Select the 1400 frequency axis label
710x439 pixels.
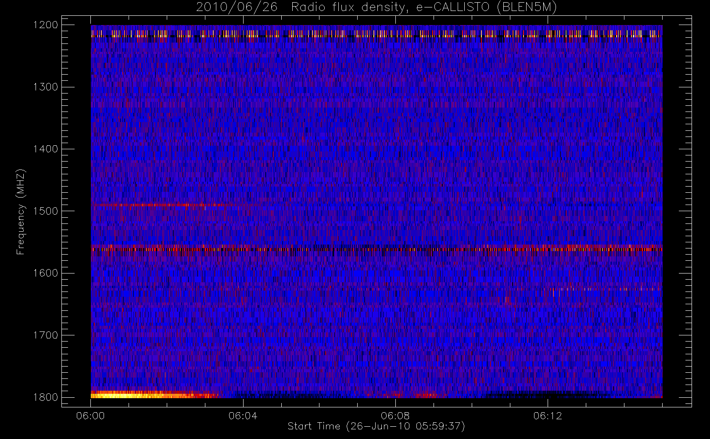46,149
